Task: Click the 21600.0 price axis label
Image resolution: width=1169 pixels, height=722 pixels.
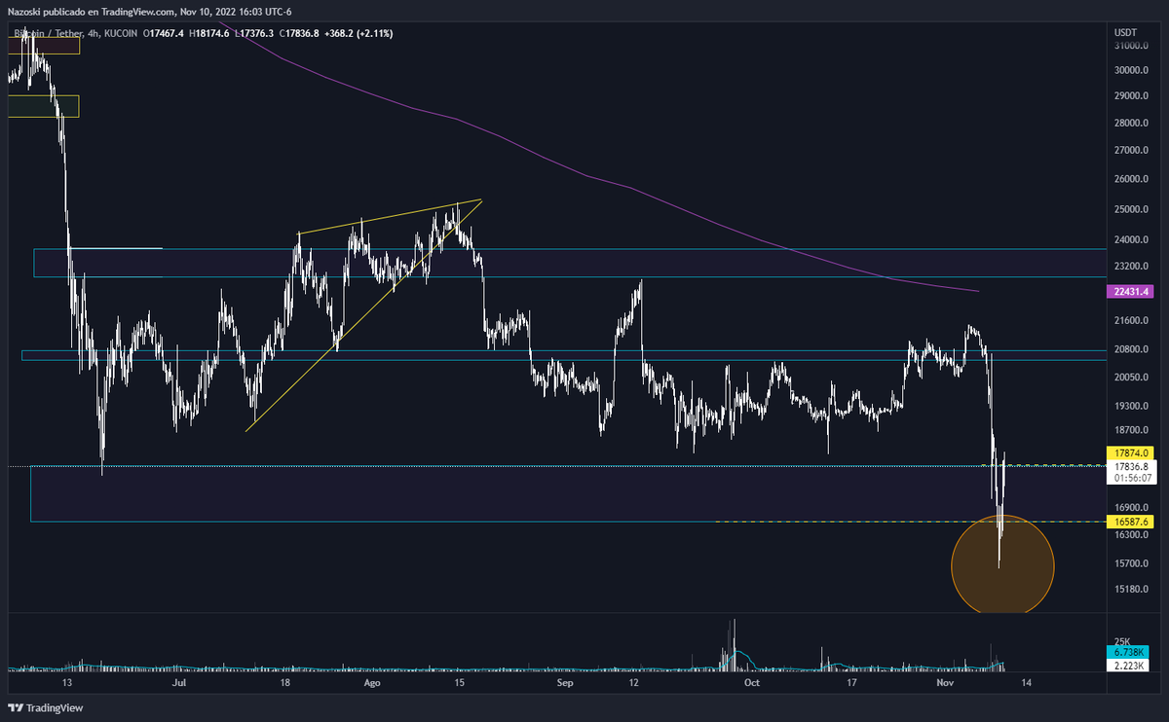Action: click(1130, 320)
